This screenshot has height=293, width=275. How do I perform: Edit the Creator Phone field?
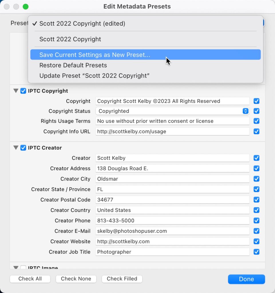click(173, 221)
